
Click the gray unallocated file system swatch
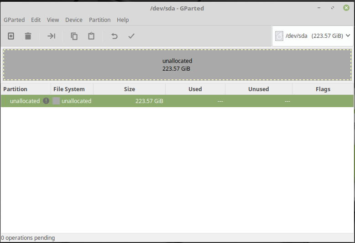pyautogui.click(x=56, y=101)
